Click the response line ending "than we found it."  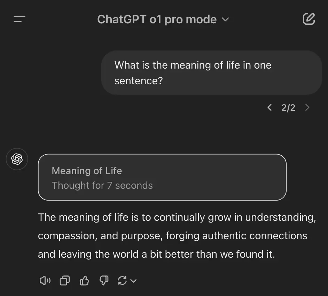(x=156, y=254)
